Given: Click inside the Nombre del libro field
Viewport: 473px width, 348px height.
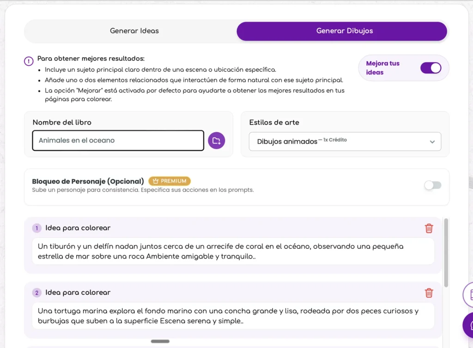Looking at the screenshot, I should 118,140.
